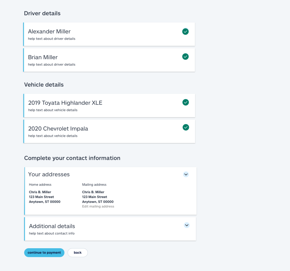Click help text under Brian Miller

point(51,64)
